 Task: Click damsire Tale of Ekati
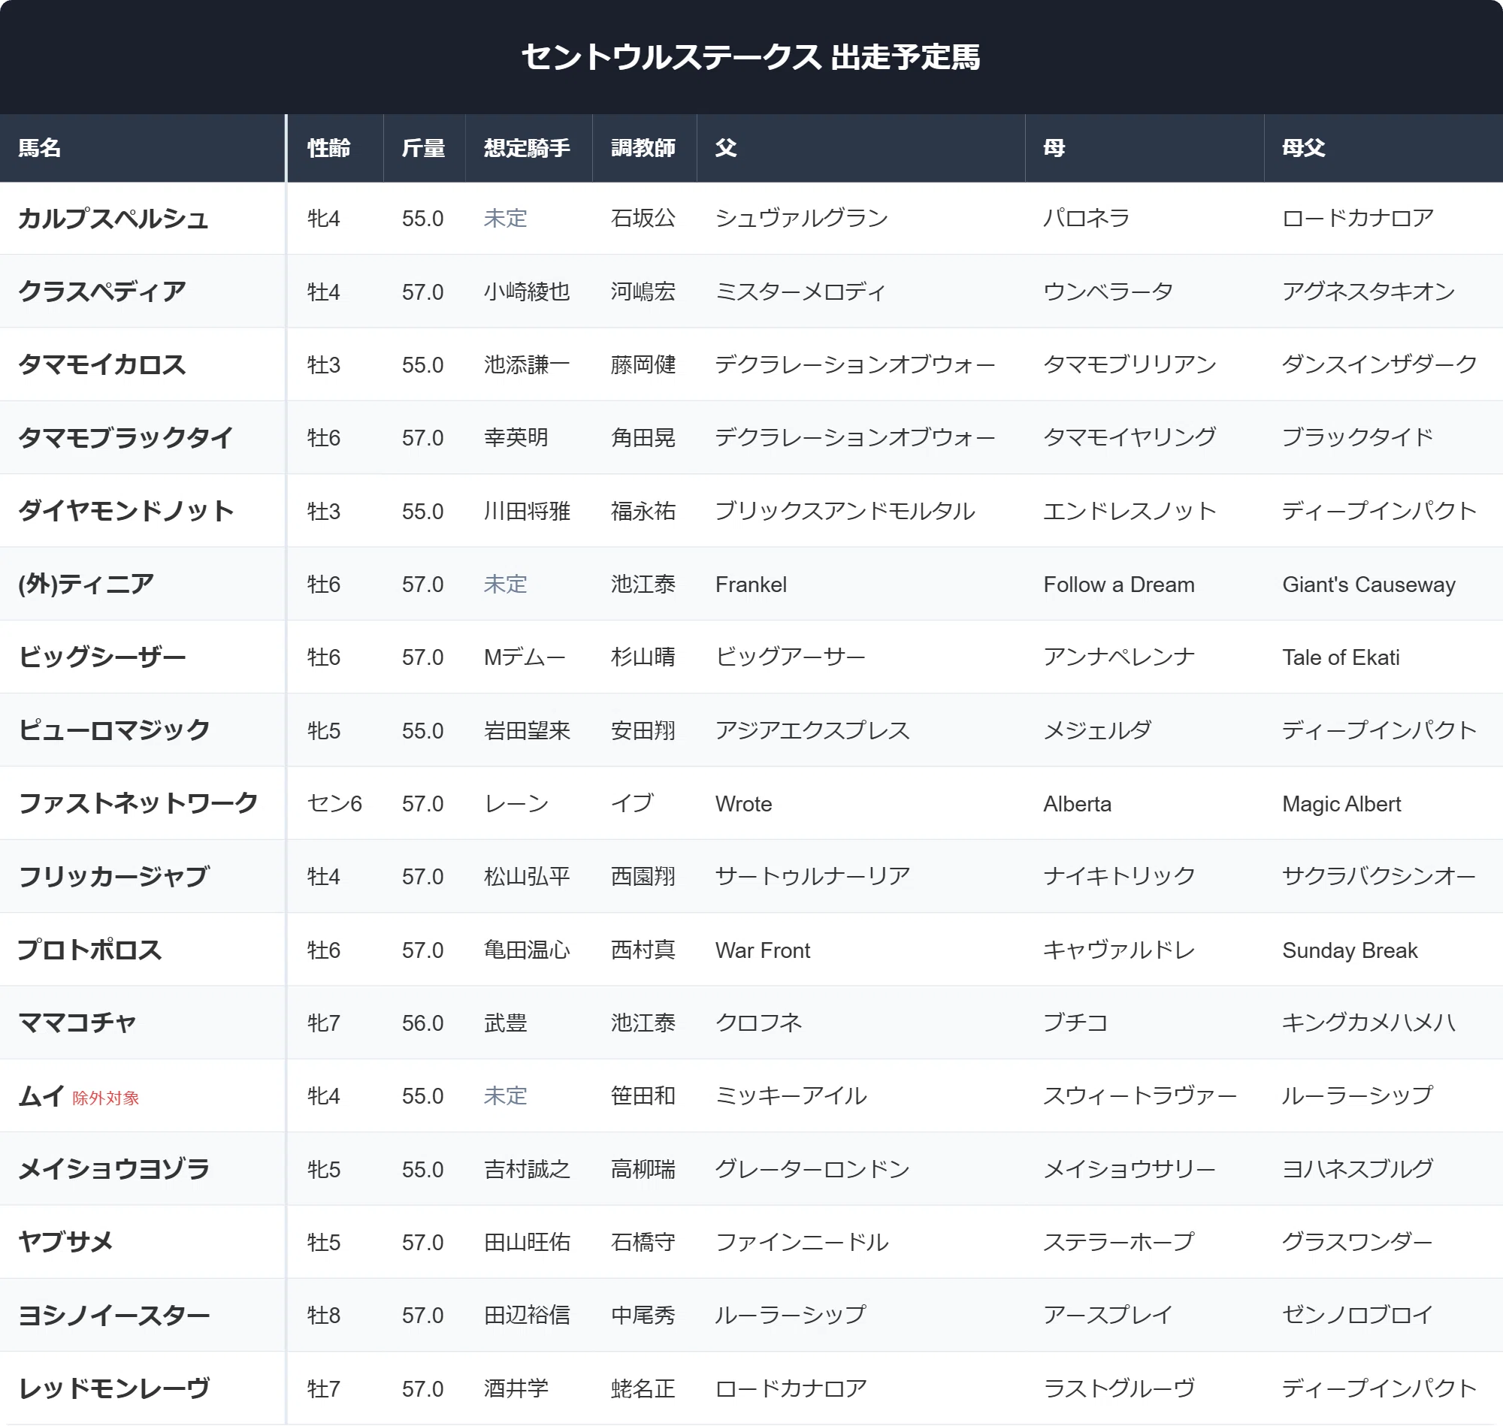click(x=1341, y=657)
